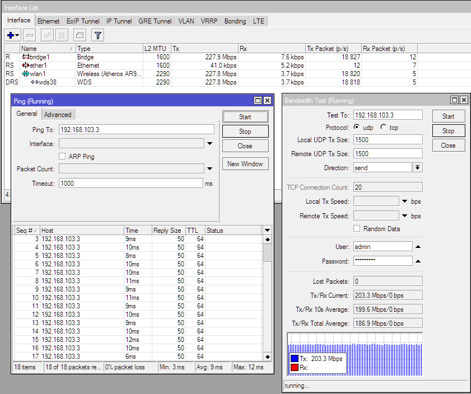Screen dimensions: 471x394
Task: Click the Ping To address field
Action: coord(136,129)
